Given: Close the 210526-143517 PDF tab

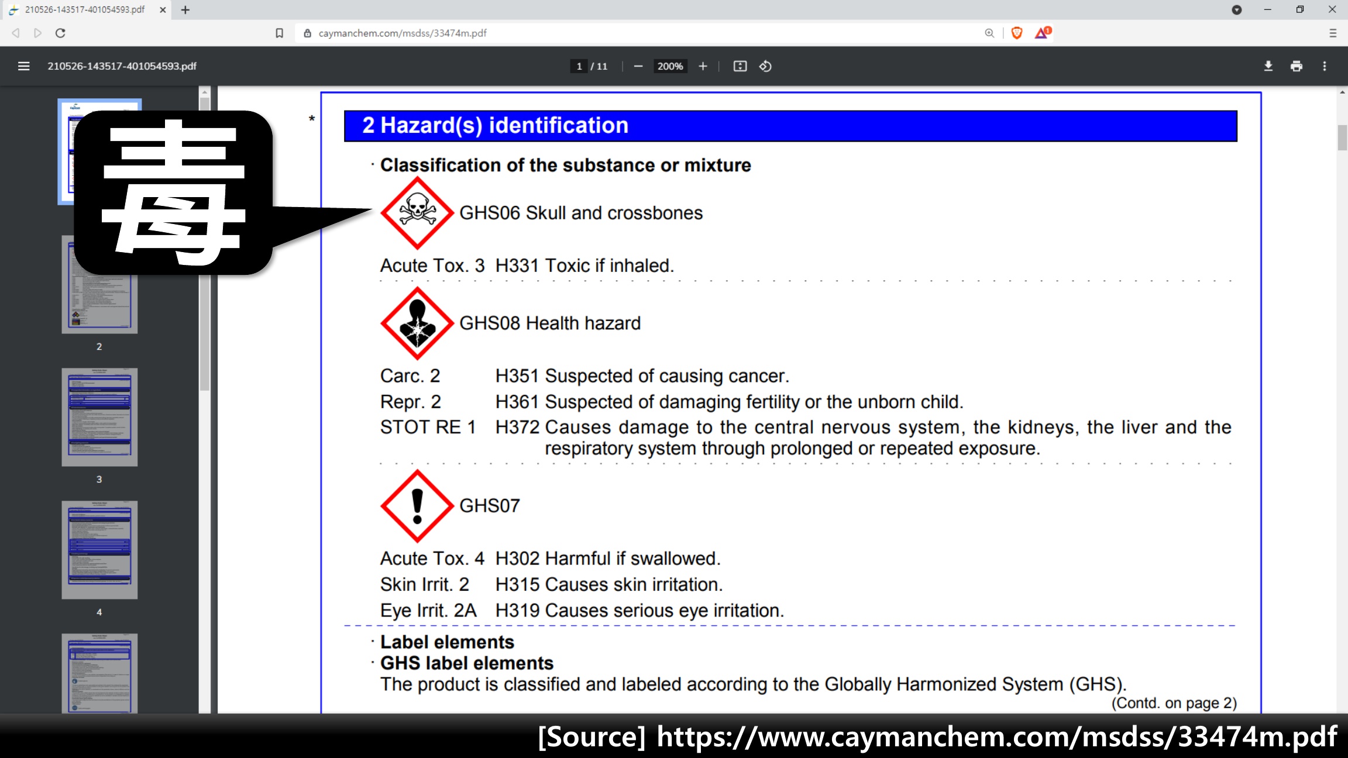Looking at the screenshot, I should pos(163,10).
